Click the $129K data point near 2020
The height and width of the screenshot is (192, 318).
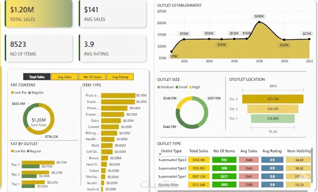pyautogui.click(x=284, y=39)
